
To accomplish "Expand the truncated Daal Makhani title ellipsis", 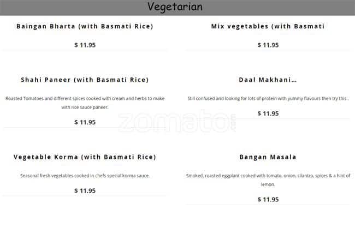I will point(294,81).
